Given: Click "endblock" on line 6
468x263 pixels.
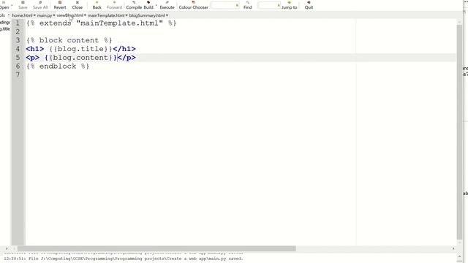Looking at the screenshot, I should [58, 66].
